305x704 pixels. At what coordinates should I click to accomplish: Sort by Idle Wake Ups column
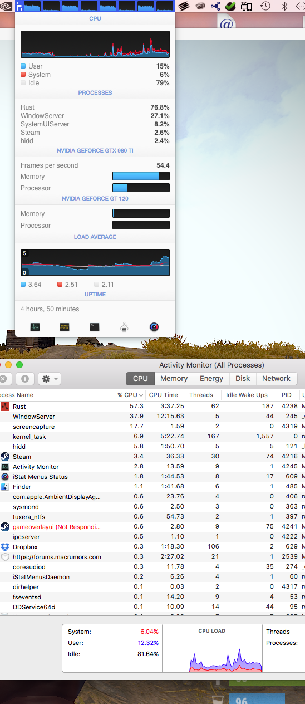(x=247, y=395)
